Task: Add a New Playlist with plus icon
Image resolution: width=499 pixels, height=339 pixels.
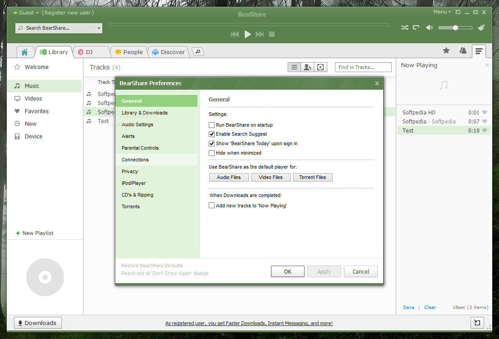Action: point(18,233)
